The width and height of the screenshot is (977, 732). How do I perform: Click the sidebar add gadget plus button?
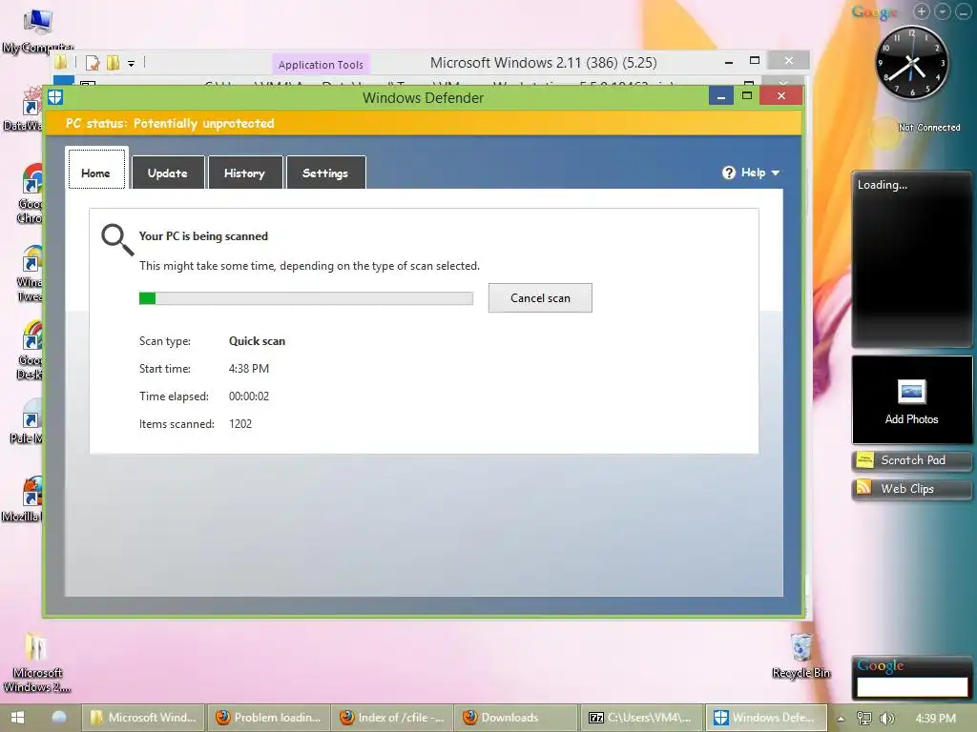point(922,11)
